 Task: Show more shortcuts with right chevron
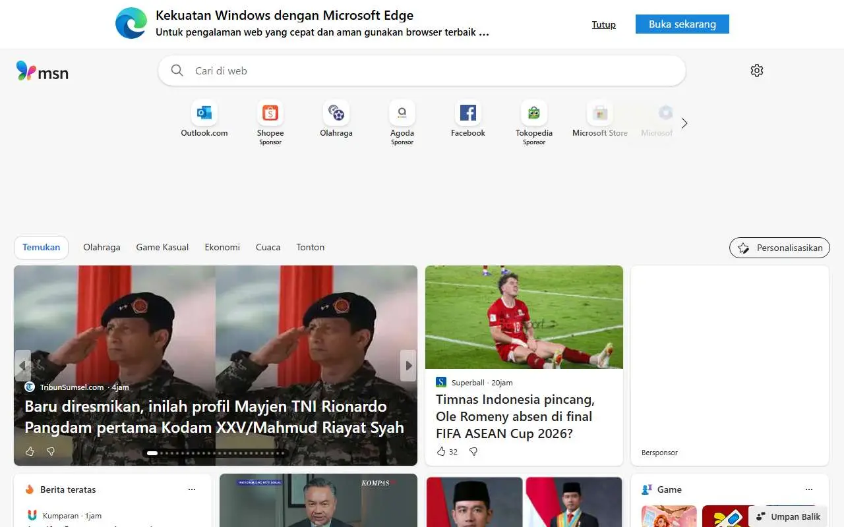tap(684, 123)
